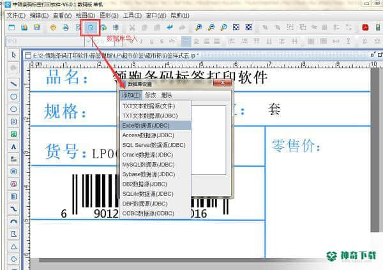Close the 数据库设置 dialog
The width and height of the screenshot is (383, 270).
tap(222, 83)
